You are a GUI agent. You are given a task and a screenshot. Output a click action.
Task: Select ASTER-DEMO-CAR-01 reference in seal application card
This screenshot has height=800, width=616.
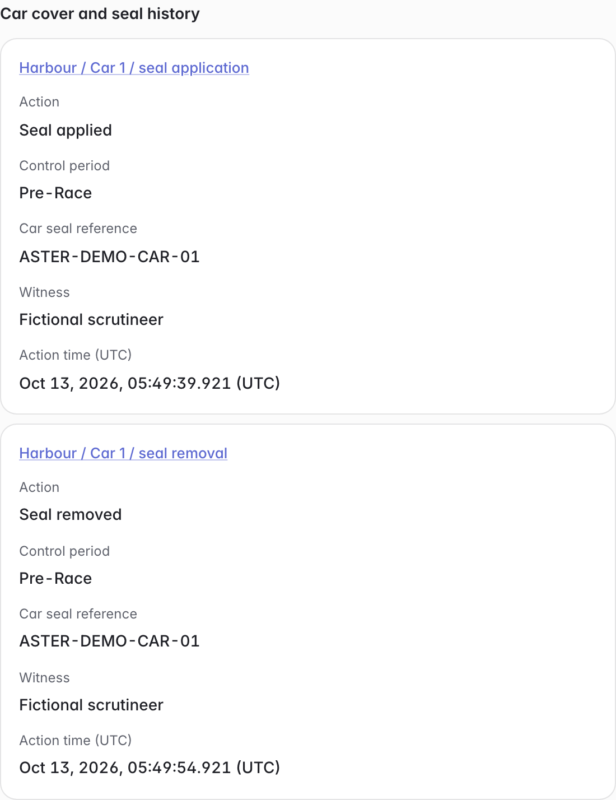click(x=110, y=257)
